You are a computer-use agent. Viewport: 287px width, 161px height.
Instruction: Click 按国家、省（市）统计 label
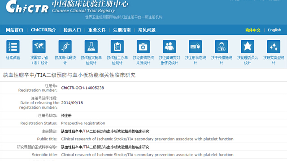39,60
